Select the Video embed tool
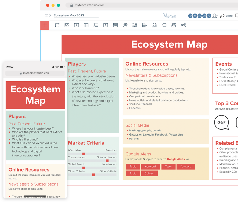238x202 pixels. [76, 25]
